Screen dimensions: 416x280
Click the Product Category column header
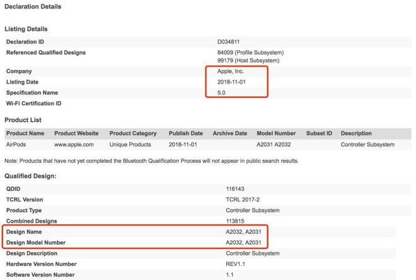click(x=133, y=133)
